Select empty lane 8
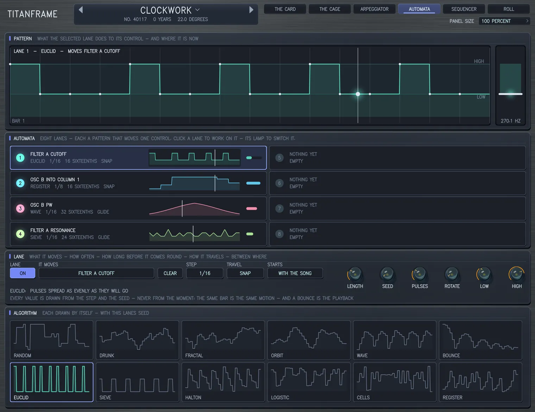This screenshot has height=412, width=535. click(x=397, y=234)
